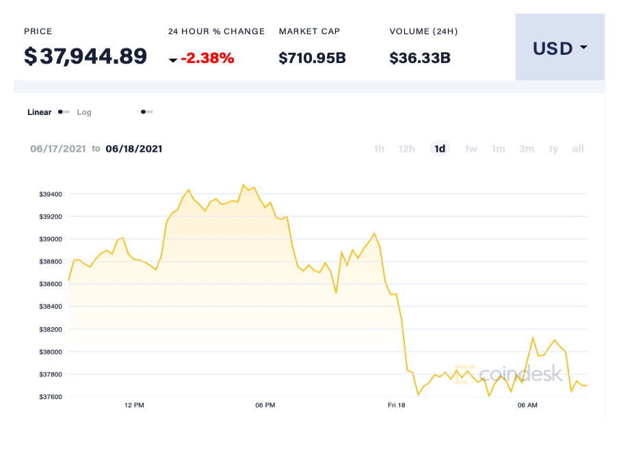Select the 1d time range tab

(440, 149)
